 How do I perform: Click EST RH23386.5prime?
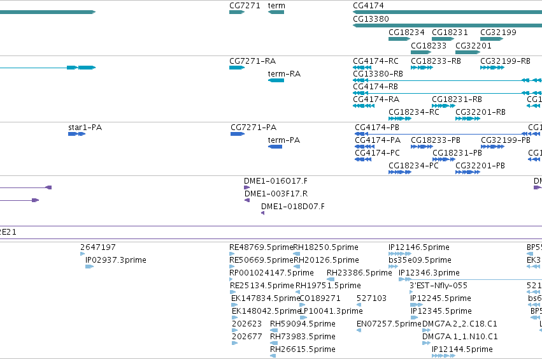point(331,279)
